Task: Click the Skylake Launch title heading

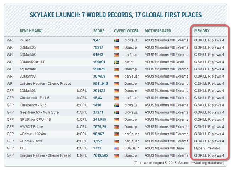Action: coord(115,15)
